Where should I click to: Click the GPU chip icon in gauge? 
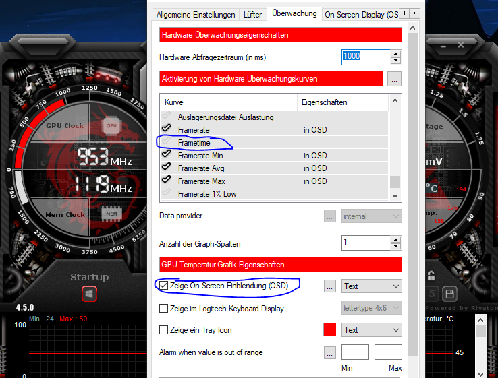pyautogui.click(x=111, y=125)
